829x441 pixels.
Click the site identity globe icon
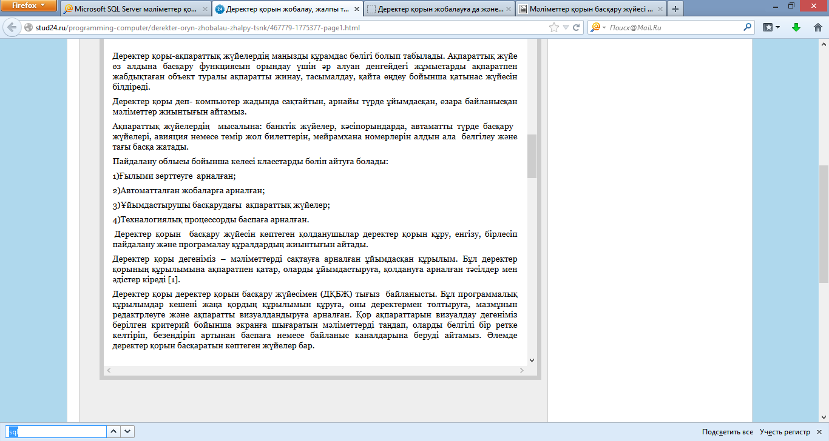point(28,28)
